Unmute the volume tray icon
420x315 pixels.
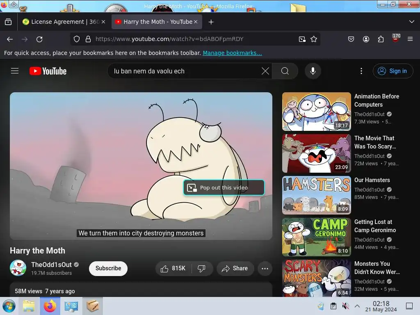[x=345, y=306]
